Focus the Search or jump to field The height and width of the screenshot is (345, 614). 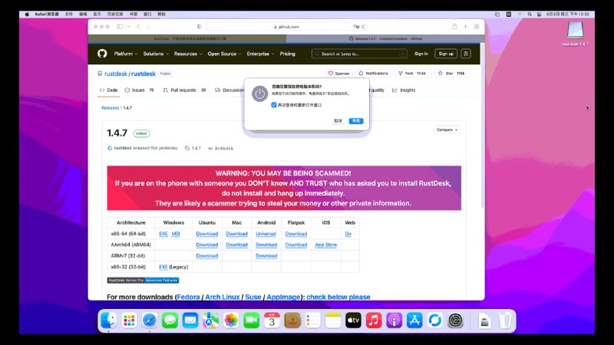[359, 54]
